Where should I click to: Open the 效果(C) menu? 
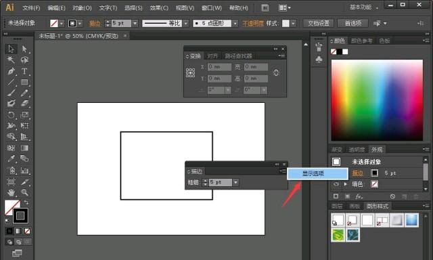coord(159,8)
